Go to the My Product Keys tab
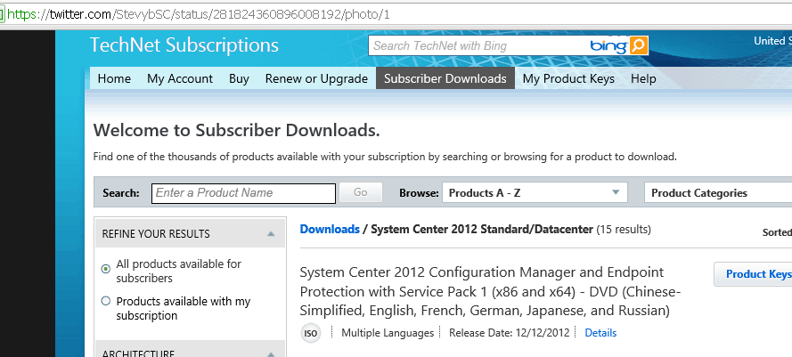This screenshot has height=357, width=792. tap(568, 78)
